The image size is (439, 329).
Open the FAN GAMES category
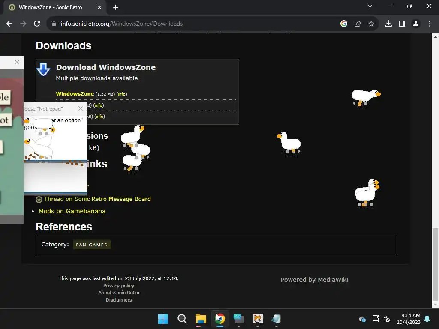[92, 245]
